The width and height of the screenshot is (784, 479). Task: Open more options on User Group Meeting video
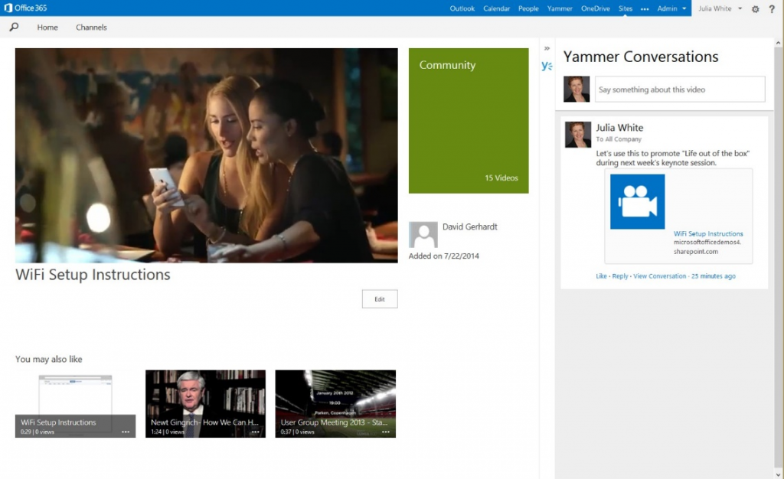click(x=386, y=432)
